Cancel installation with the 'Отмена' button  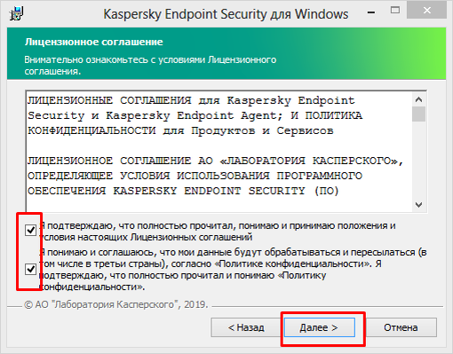tap(401, 327)
